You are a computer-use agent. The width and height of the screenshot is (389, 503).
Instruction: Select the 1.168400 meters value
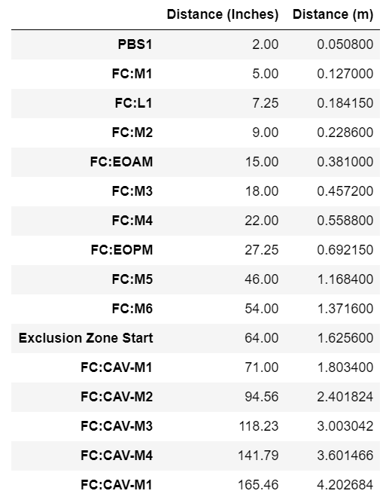[345, 279]
